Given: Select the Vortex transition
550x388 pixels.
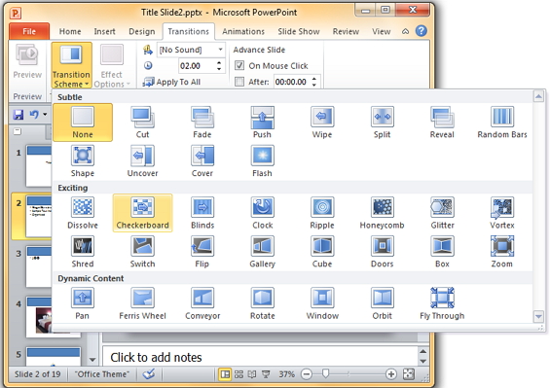Looking at the screenshot, I should (x=502, y=213).
